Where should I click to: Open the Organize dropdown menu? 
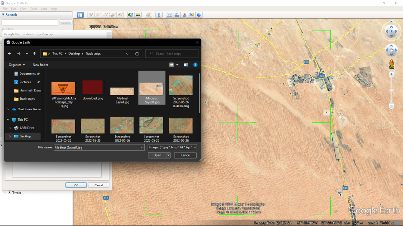point(17,65)
